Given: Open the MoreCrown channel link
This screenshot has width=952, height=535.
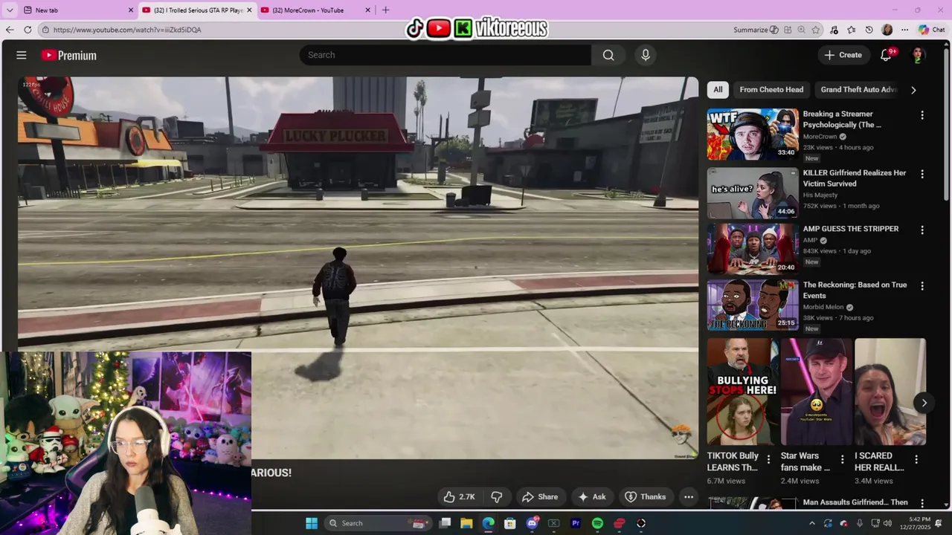Looking at the screenshot, I should (x=820, y=137).
